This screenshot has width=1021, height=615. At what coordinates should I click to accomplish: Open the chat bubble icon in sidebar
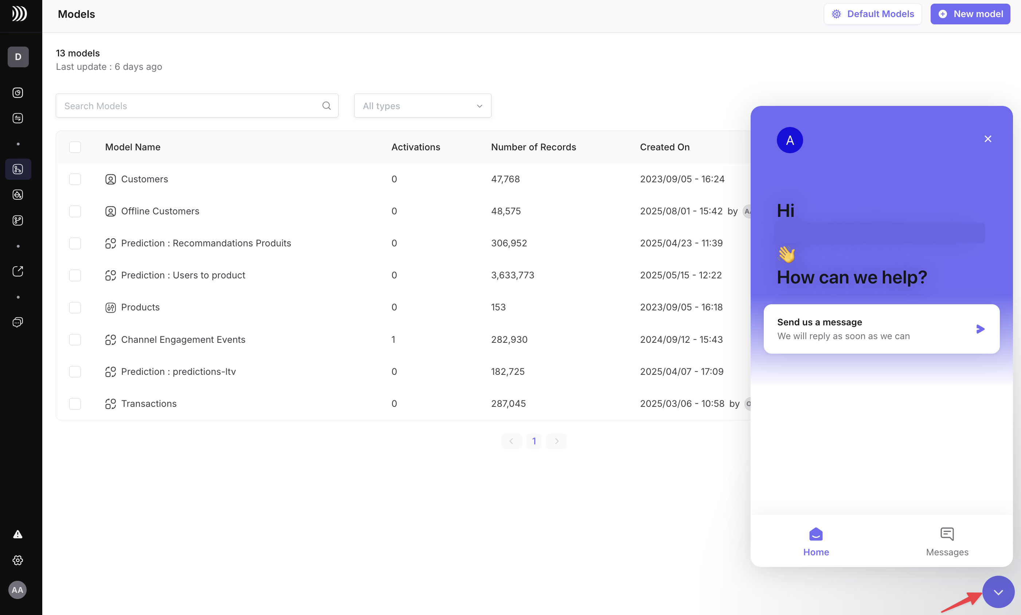17,322
